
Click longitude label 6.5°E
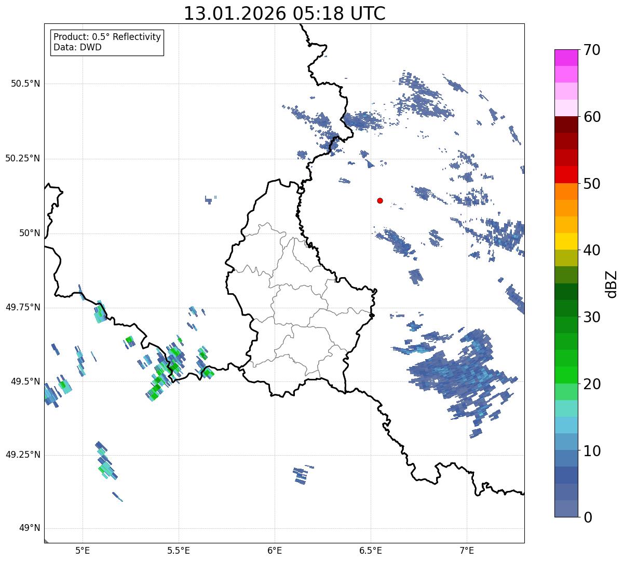click(371, 550)
